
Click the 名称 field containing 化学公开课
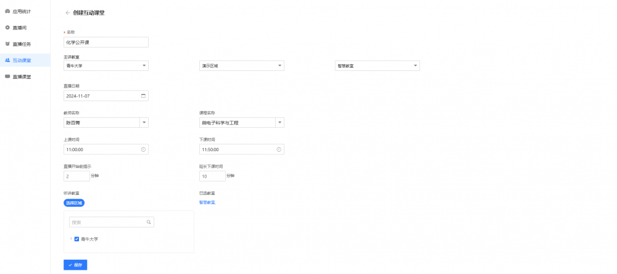pos(106,43)
